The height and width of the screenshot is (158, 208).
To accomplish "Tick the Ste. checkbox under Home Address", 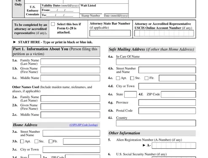I will [36, 141].
